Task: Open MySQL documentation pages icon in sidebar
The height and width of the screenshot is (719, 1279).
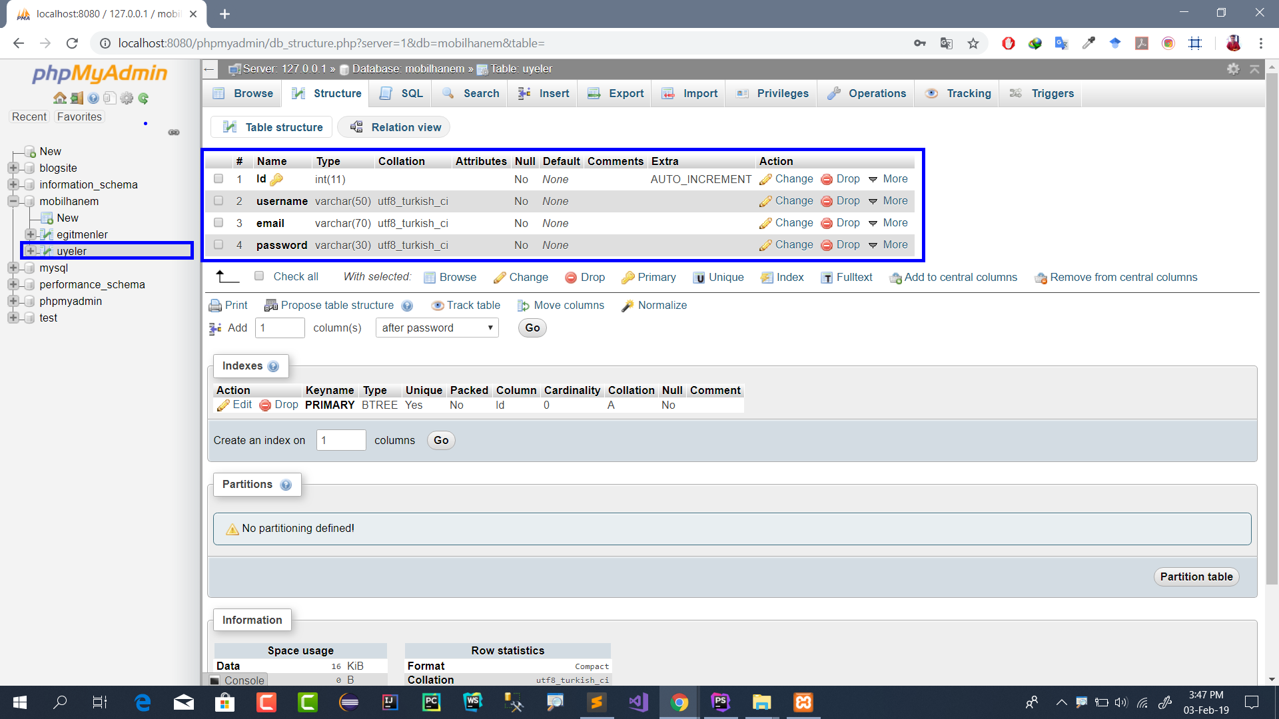Action: click(x=110, y=99)
